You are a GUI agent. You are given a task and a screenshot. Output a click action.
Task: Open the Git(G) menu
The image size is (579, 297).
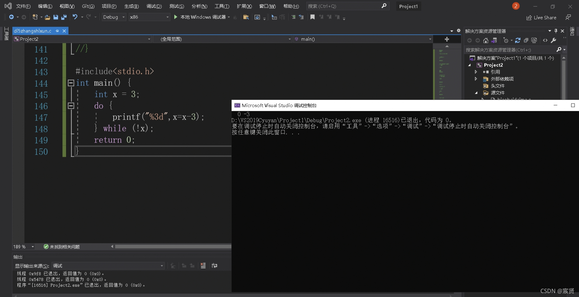[88, 6]
